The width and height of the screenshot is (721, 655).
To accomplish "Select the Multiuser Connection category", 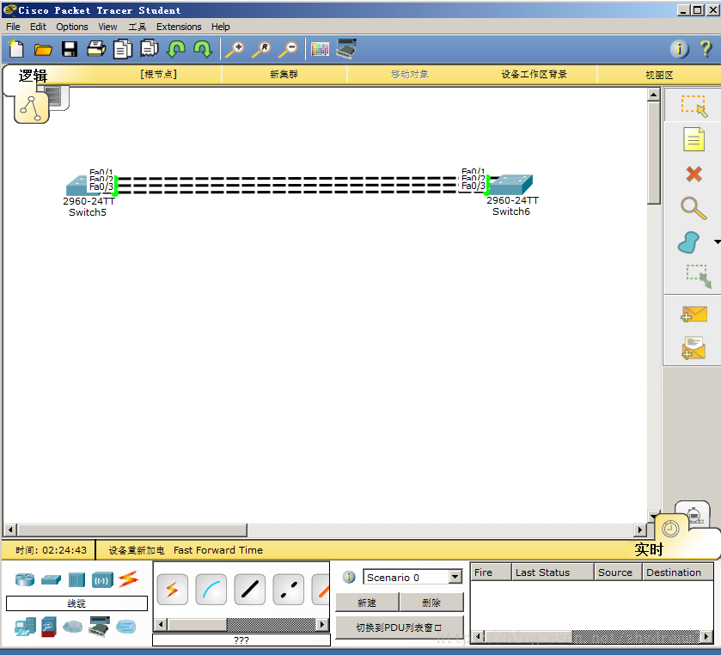I will tap(126, 627).
